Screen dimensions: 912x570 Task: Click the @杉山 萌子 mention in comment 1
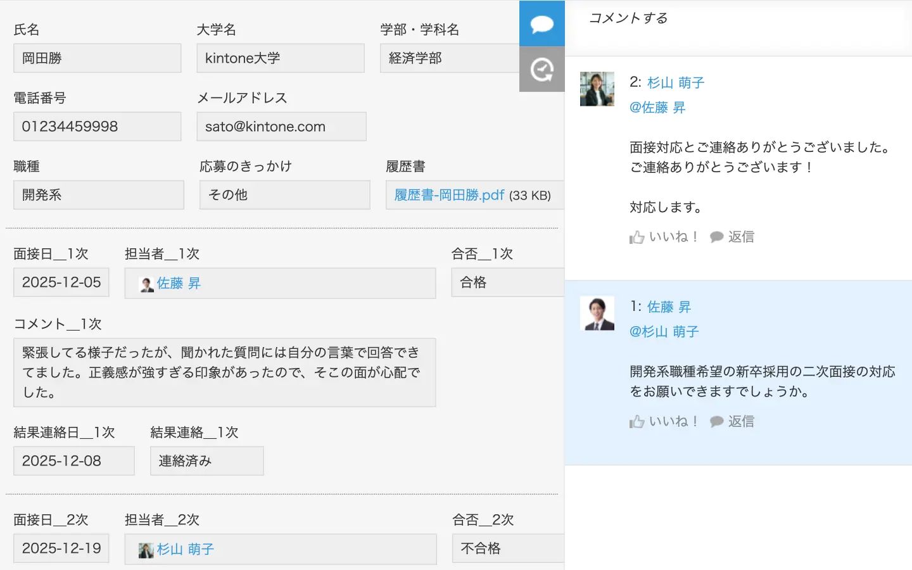(x=664, y=332)
